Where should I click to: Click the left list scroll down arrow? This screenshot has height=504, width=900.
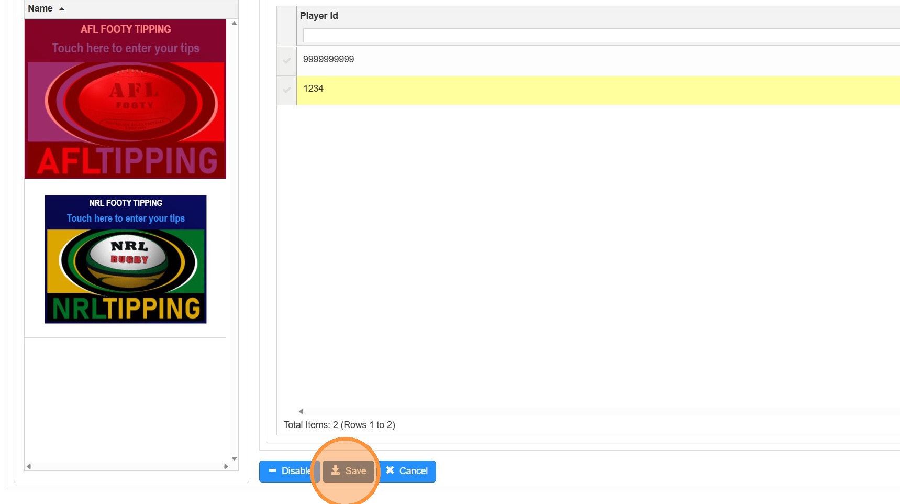coord(234,458)
